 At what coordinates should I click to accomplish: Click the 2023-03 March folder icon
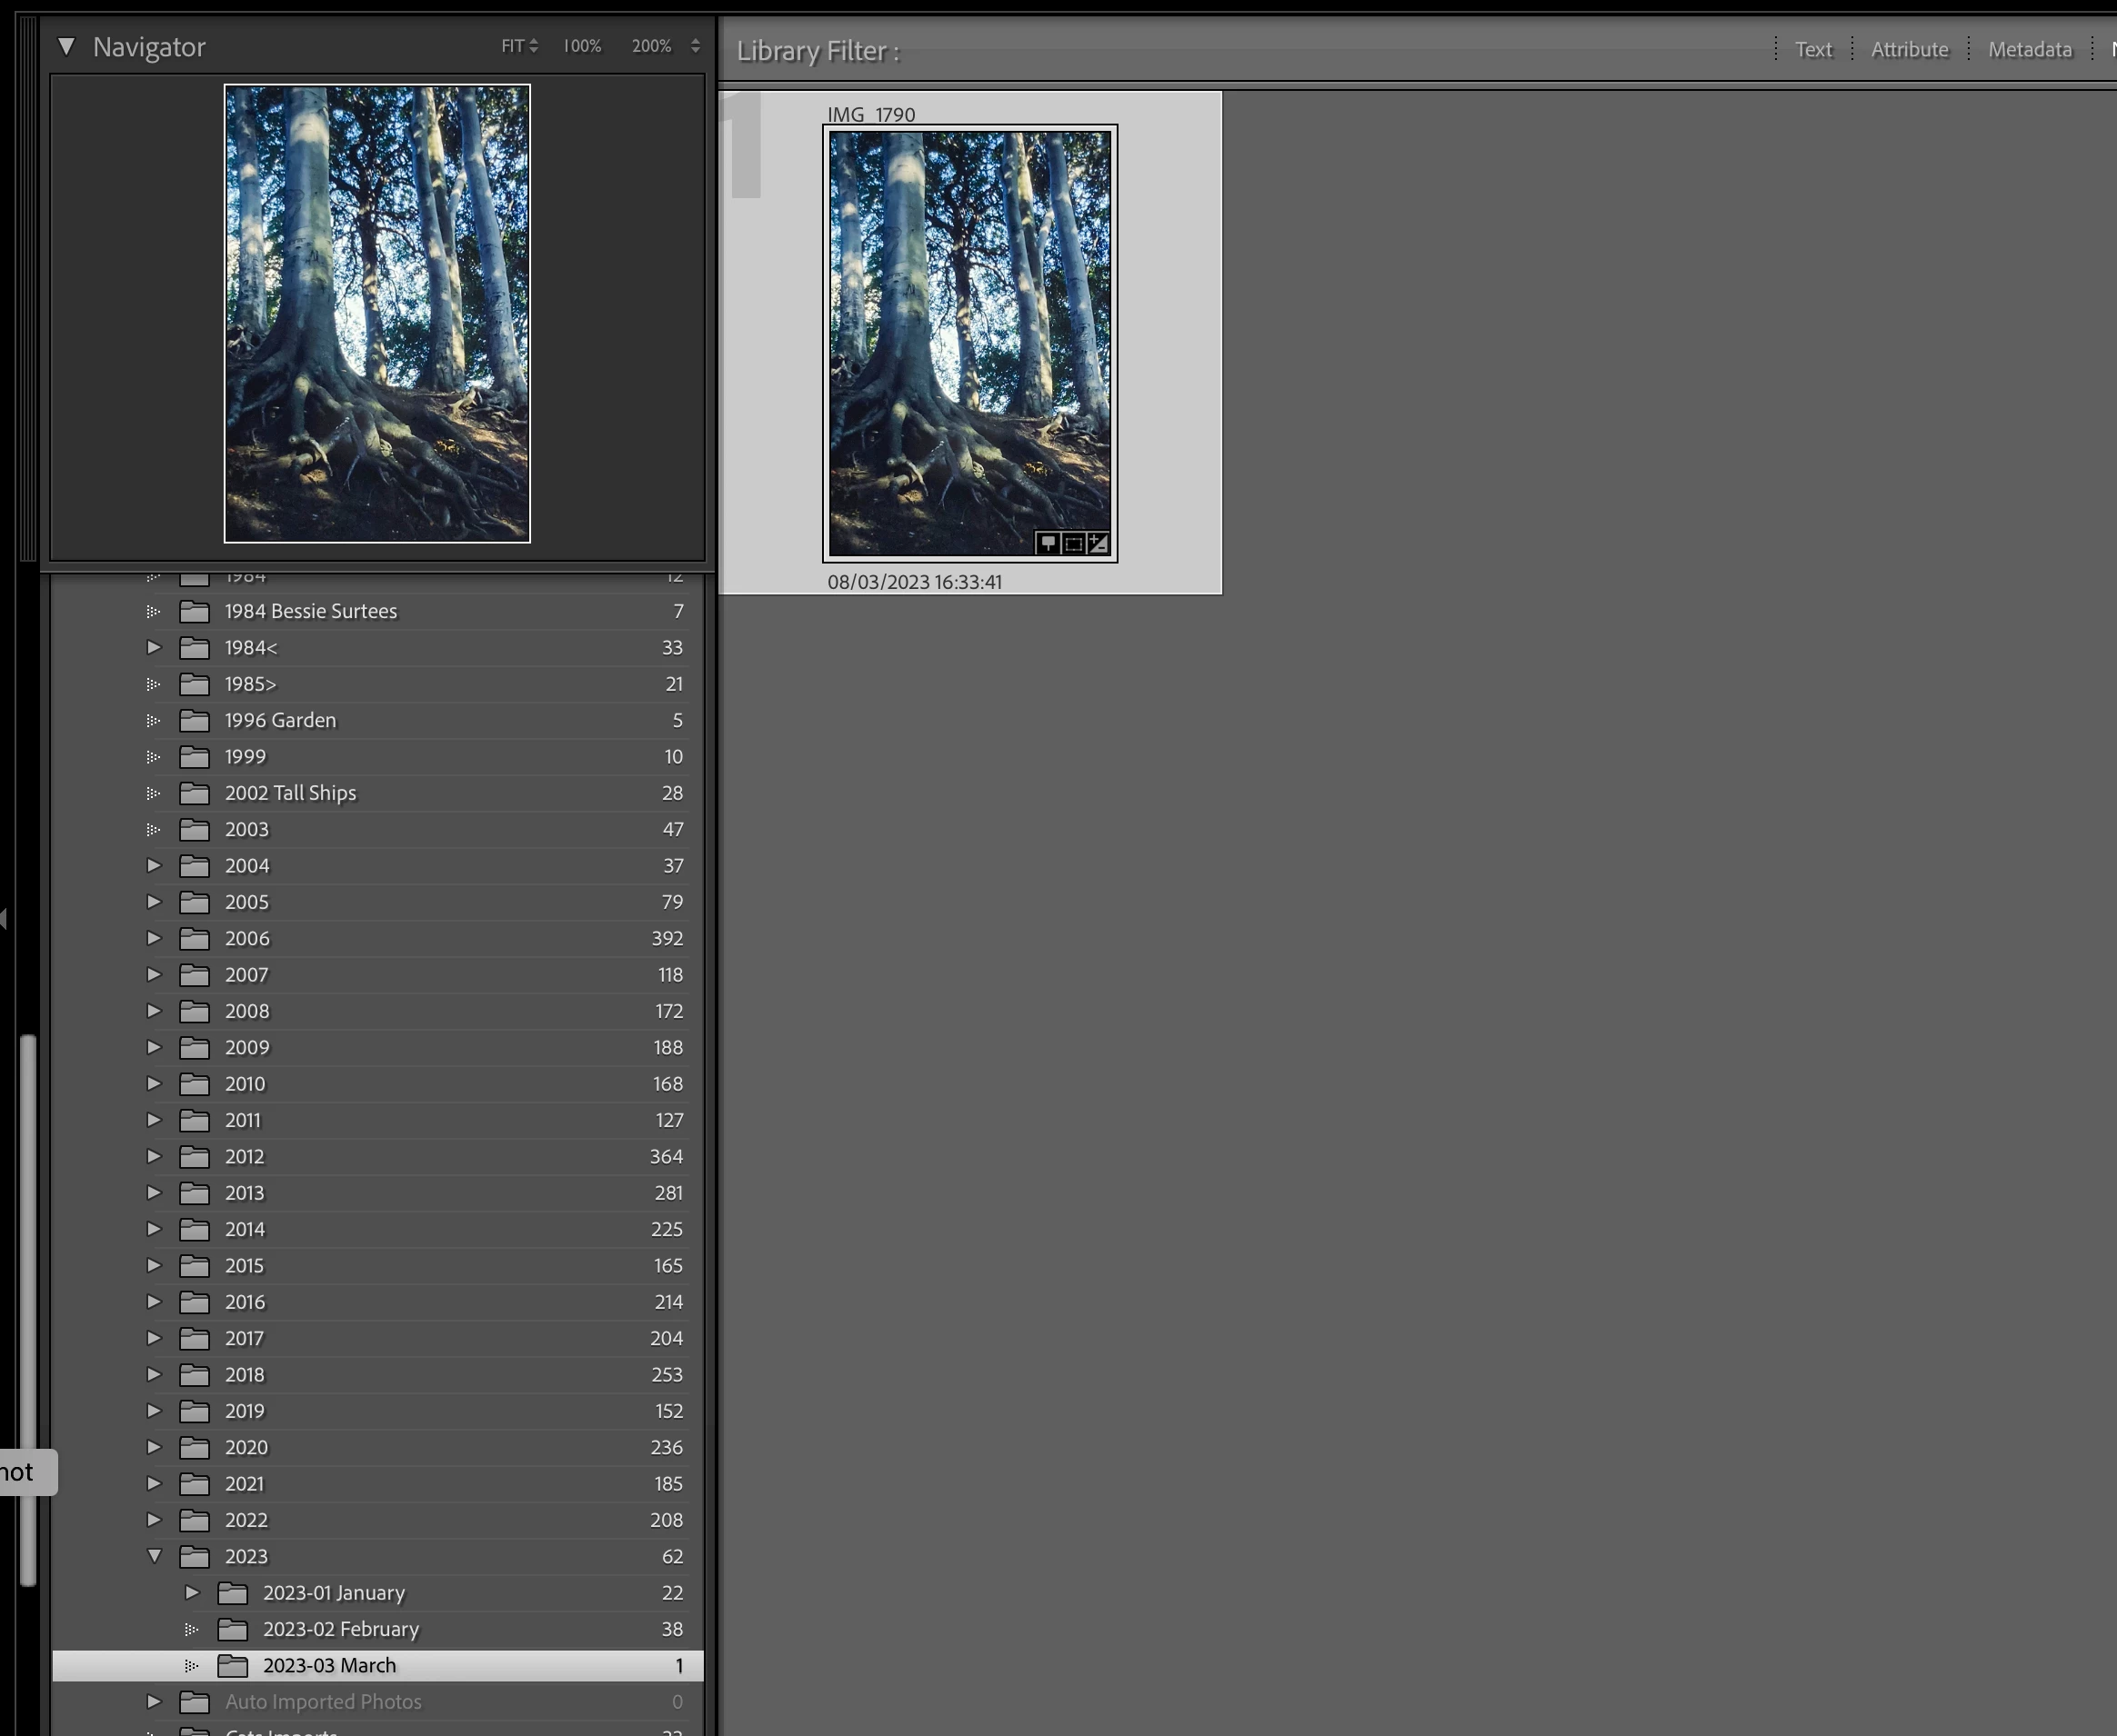[x=232, y=1665]
